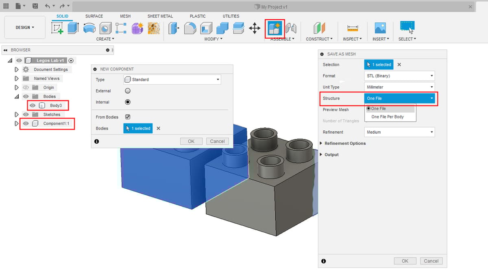Open the DESIGN workspace dropdown

click(x=25, y=27)
